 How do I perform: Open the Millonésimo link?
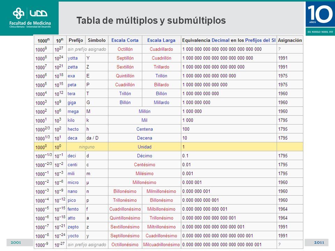[x=144, y=183]
